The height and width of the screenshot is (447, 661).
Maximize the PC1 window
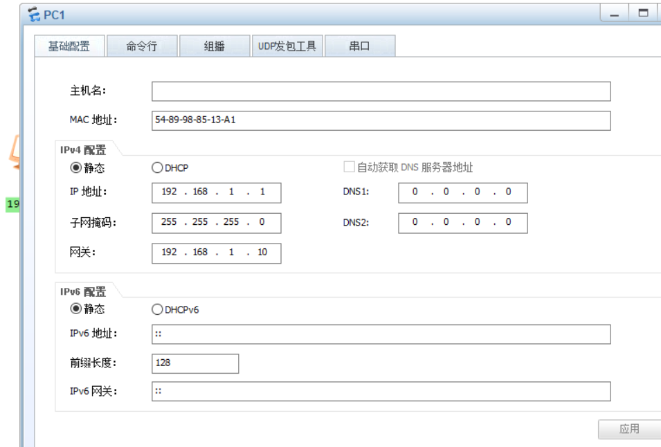coord(643,13)
